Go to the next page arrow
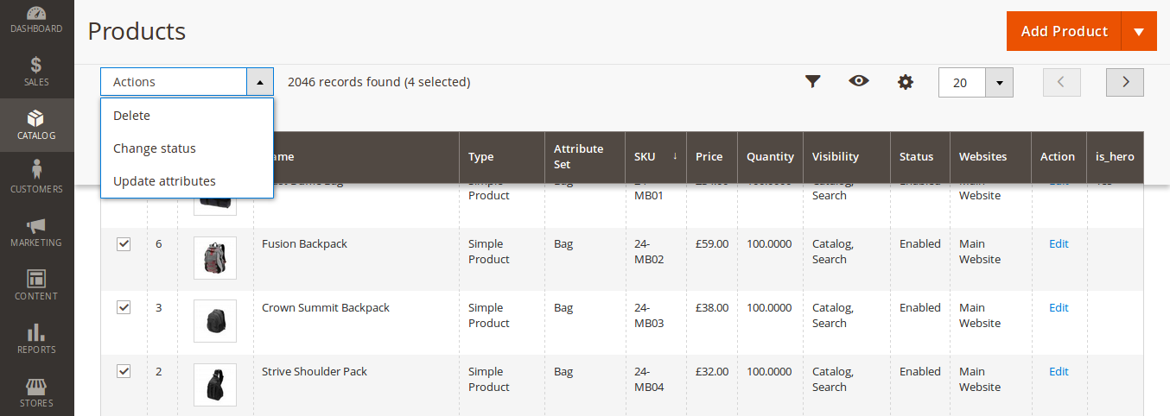 tap(1124, 82)
